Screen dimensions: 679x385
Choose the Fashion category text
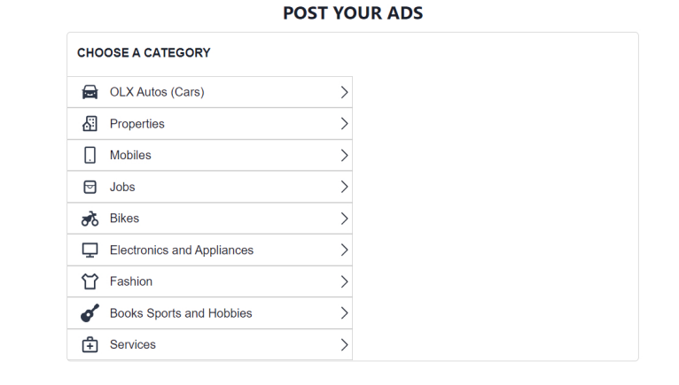tap(131, 281)
